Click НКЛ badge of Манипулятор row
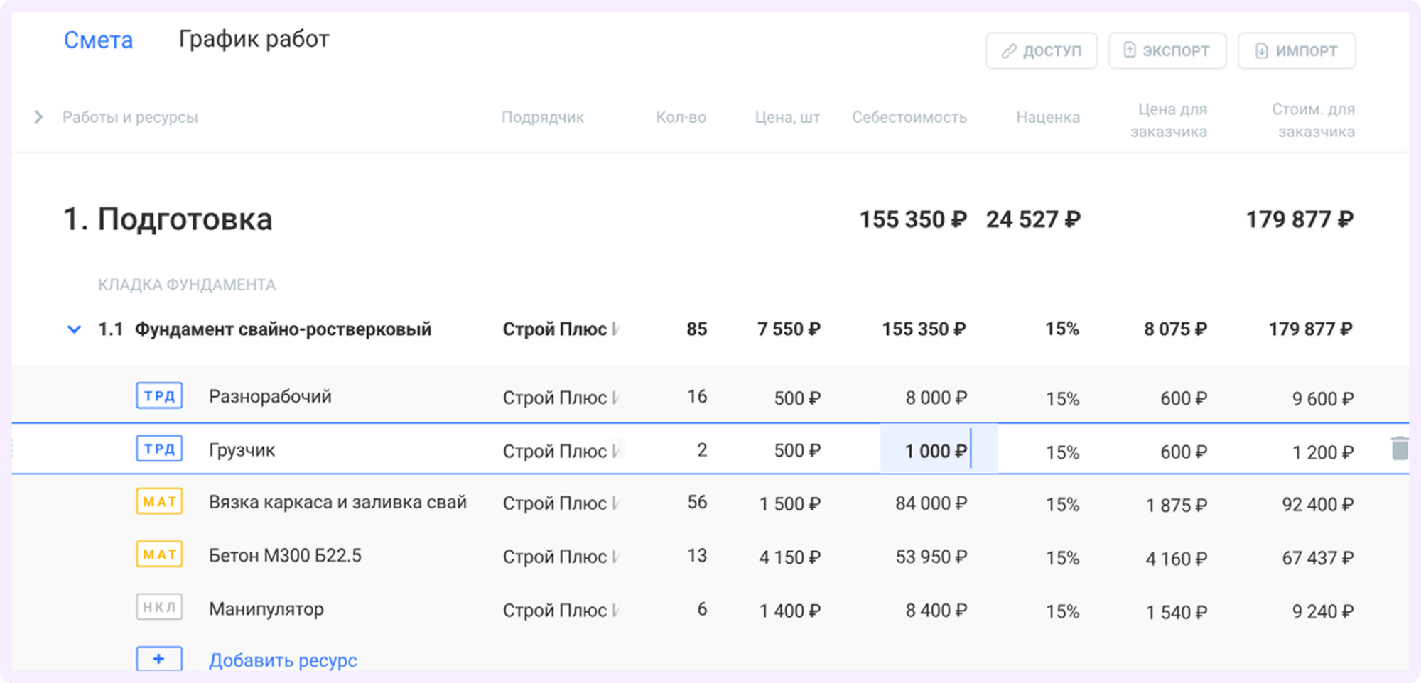 pos(159,607)
